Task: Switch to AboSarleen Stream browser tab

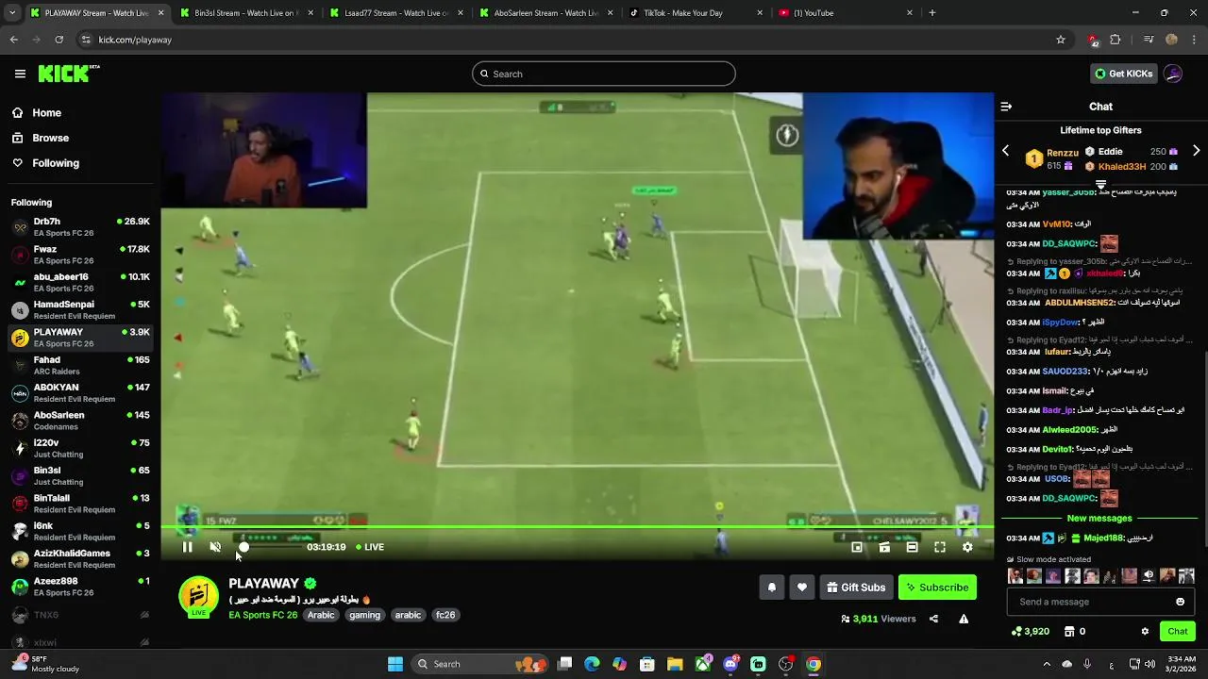Action: click(x=545, y=13)
